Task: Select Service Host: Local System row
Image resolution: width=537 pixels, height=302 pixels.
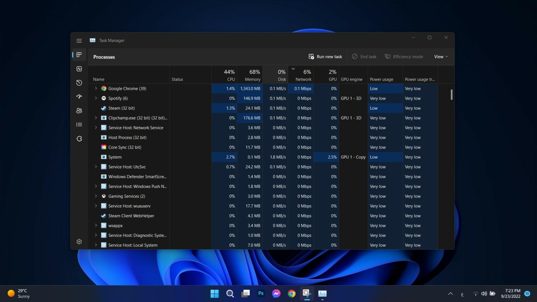Action: (x=263, y=245)
